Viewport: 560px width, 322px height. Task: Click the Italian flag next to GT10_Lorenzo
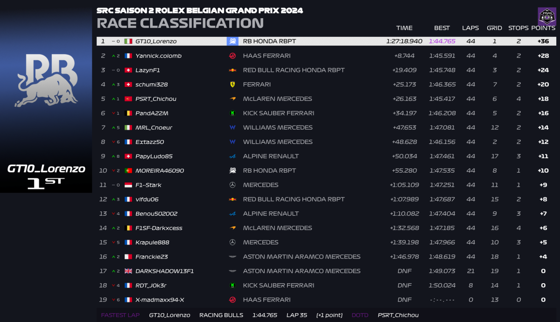pos(128,42)
